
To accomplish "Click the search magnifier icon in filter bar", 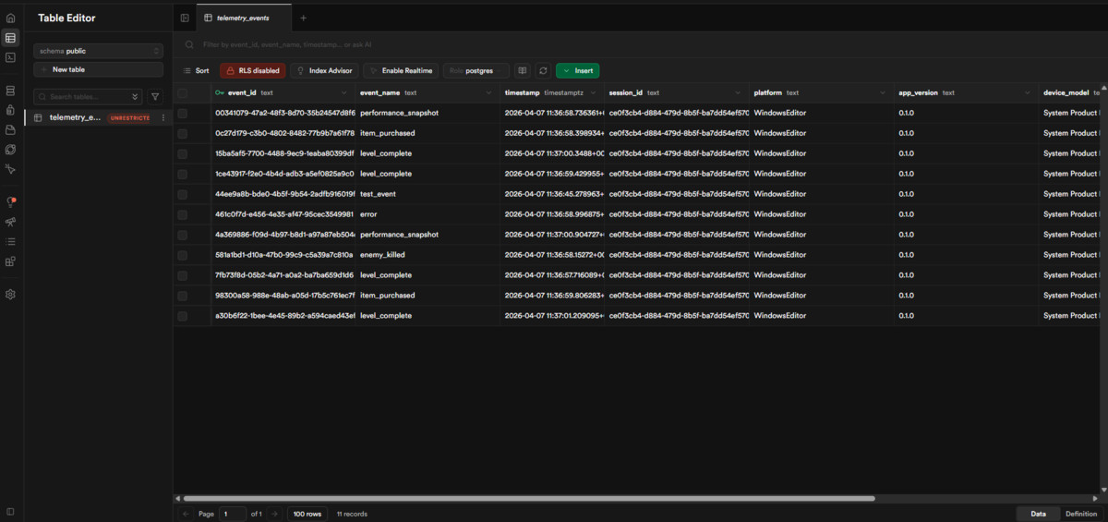I will (x=189, y=44).
